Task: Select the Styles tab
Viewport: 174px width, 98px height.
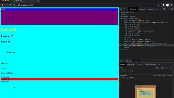Action: tap(123, 64)
